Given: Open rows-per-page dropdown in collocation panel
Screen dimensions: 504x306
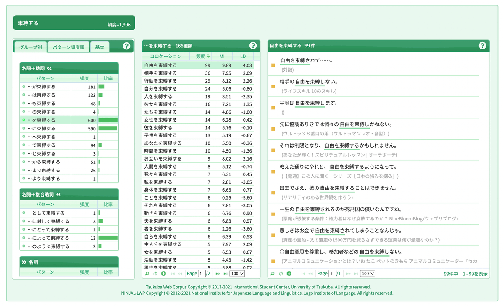Looking at the screenshot, I should pos(237,274).
